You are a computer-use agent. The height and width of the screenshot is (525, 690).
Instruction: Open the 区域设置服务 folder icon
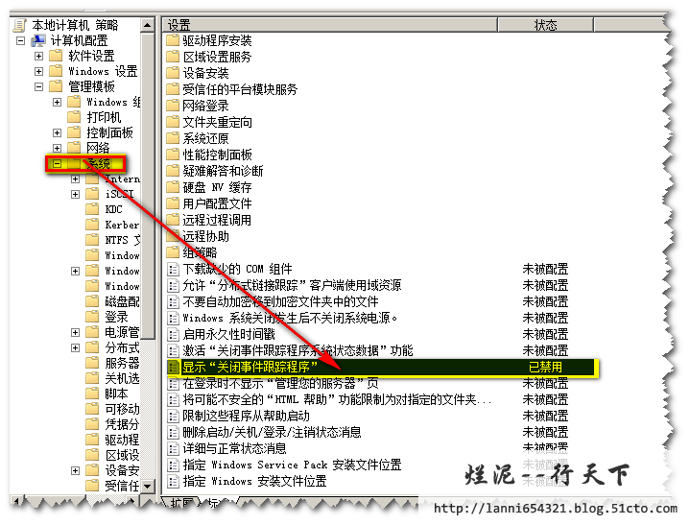(x=173, y=57)
